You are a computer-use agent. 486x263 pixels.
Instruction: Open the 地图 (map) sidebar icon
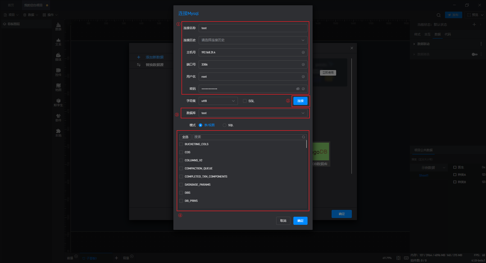[58, 87]
